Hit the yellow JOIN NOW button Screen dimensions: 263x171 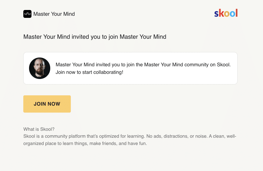click(47, 104)
